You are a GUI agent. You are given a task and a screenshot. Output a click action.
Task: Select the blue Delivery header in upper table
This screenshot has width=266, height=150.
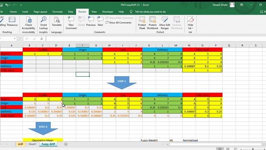(x=163, y=50)
